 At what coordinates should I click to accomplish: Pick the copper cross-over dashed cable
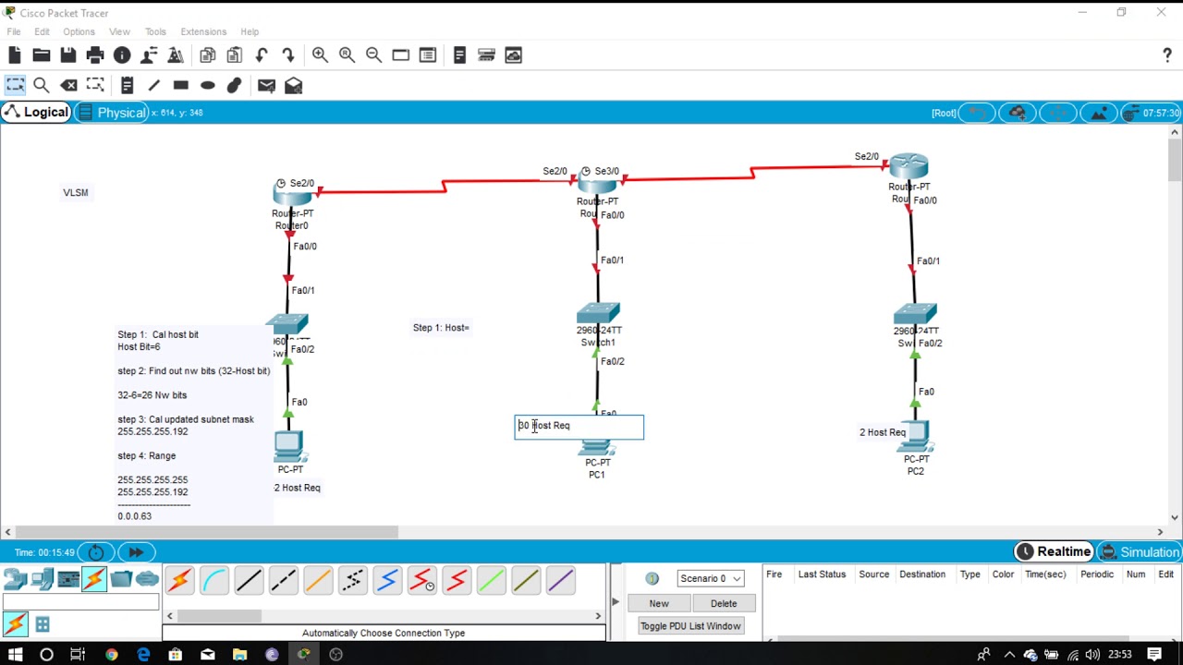click(283, 581)
